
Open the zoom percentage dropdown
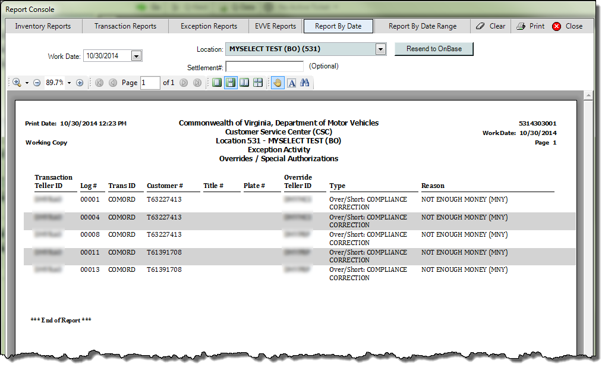(x=69, y=83)
